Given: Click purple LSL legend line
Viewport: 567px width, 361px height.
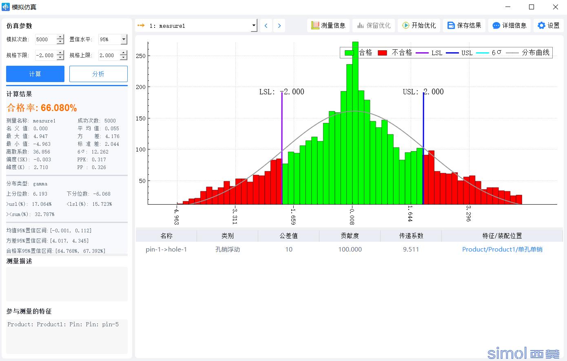Looking at the screenshot, I should 422,53.
